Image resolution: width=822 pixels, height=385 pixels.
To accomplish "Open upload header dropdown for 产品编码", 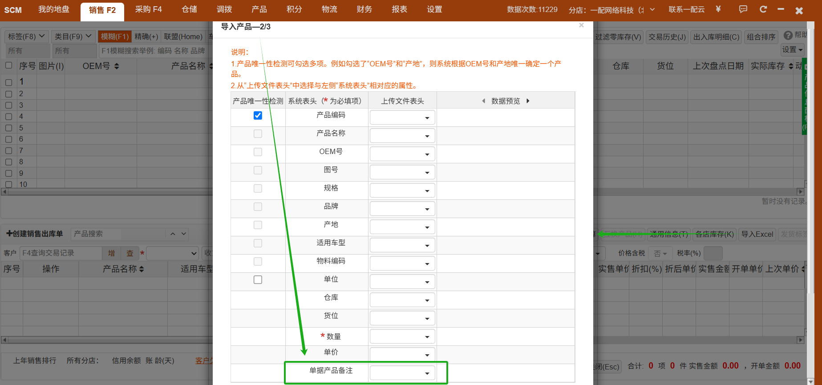I will pyautogui.click(x=402, y=118).
